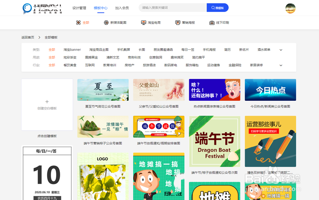This screenshot has height=200, width=319.
Task: Filter style by 炫彩渐变
Action: [x=70, y=57]
